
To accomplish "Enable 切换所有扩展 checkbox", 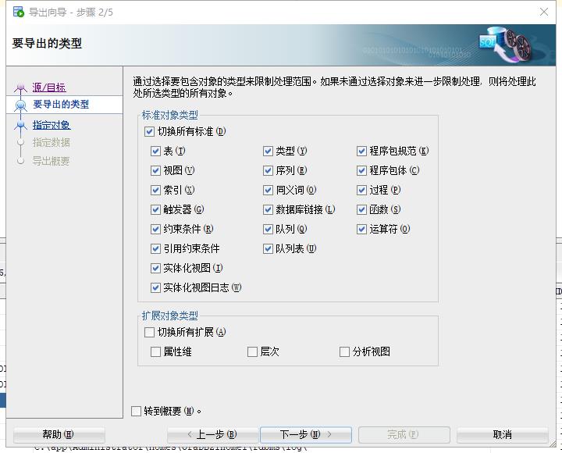I will pyautogui.click(x=150, y=332).
